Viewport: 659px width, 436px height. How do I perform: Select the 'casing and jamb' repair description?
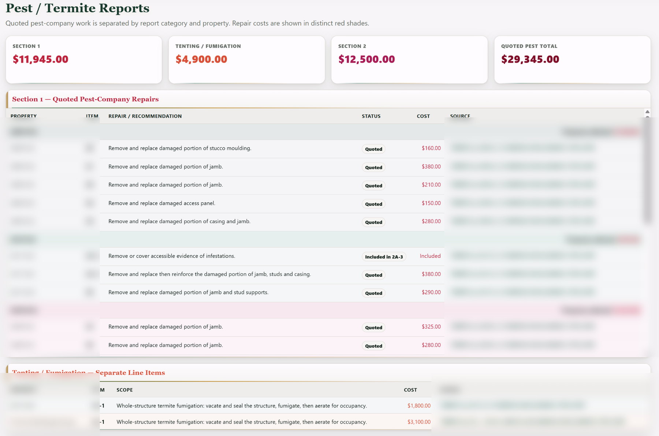[179, 221]
